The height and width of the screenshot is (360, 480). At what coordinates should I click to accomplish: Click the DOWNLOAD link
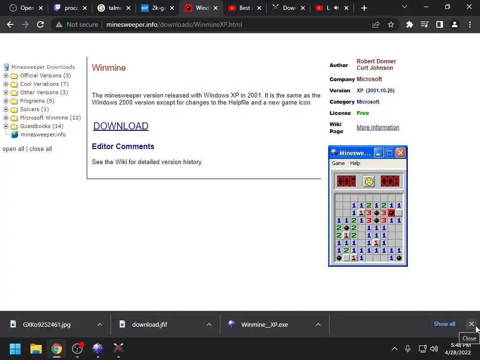click(x=120, y=126)
